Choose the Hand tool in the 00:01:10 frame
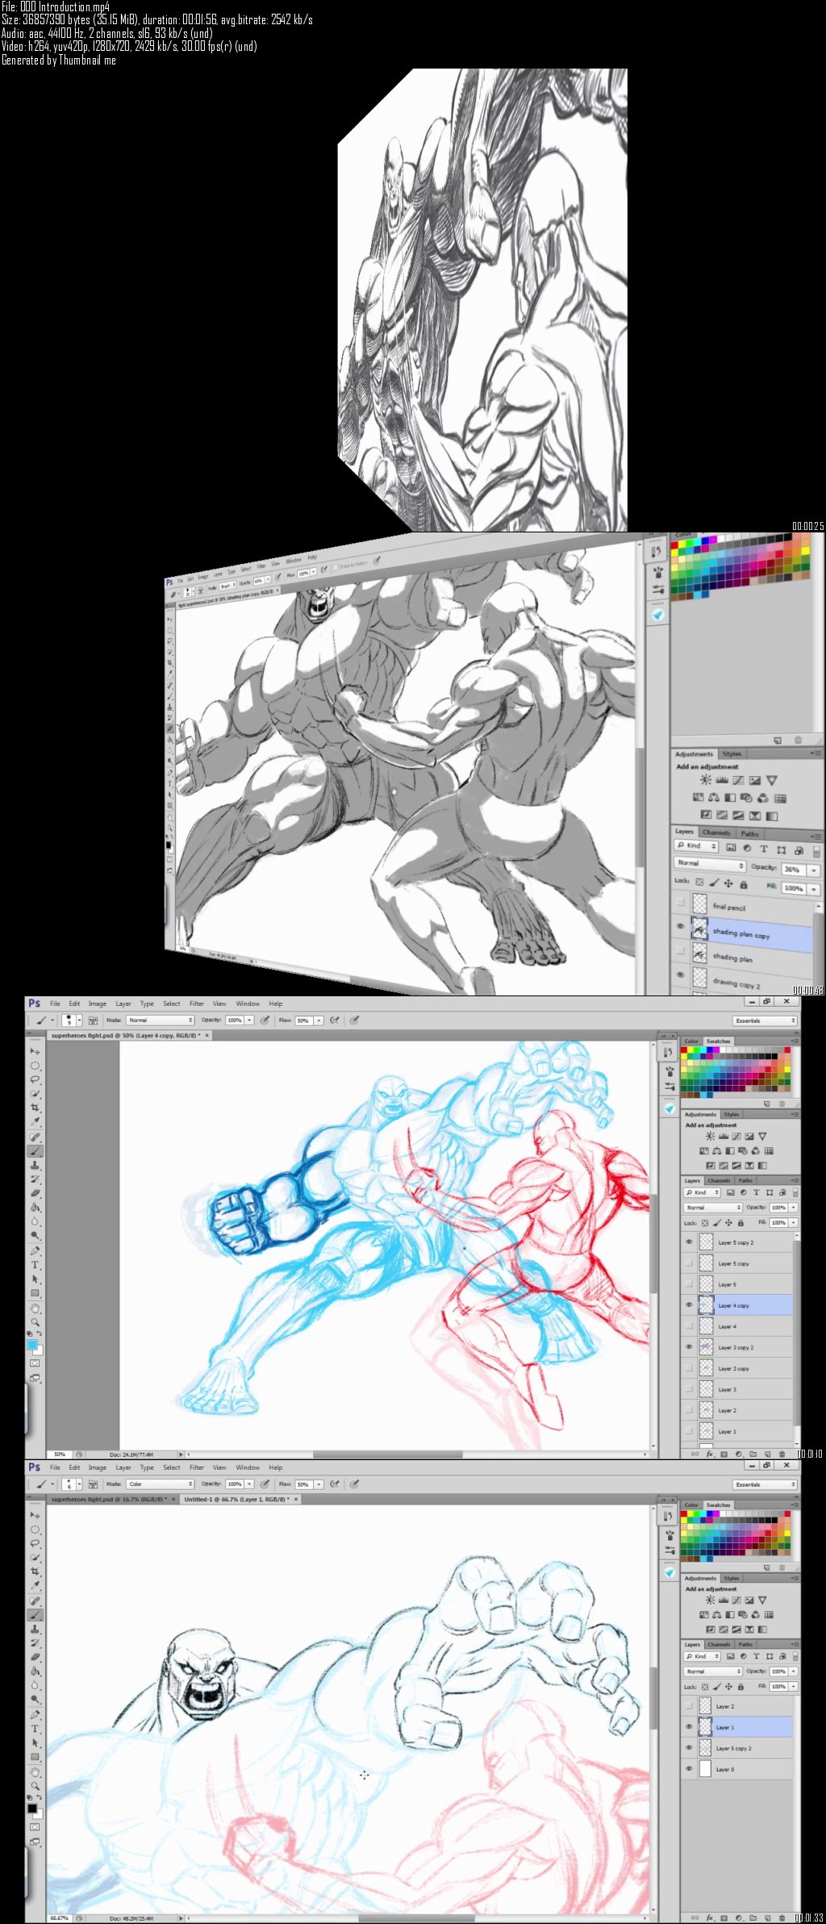 35,1308
